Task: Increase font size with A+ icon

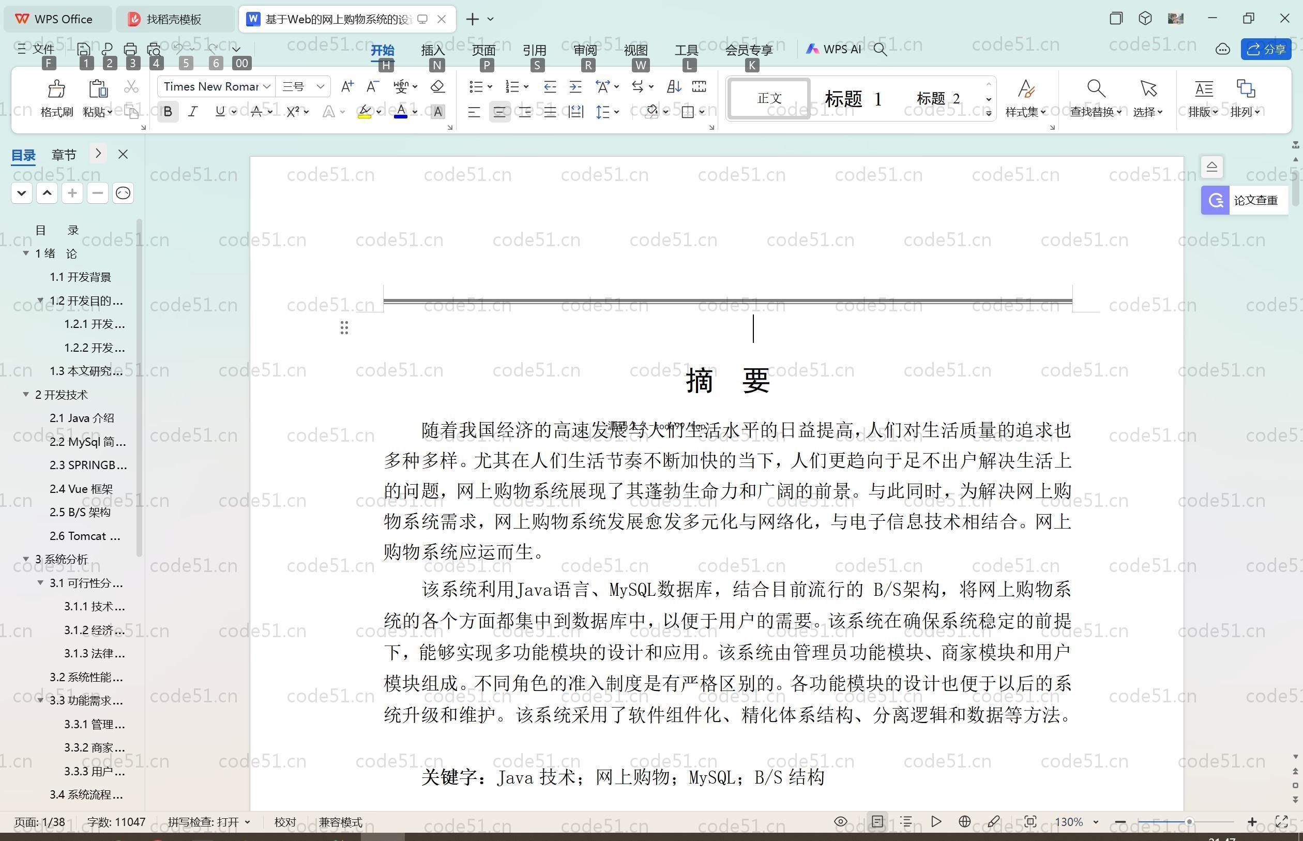Action: coord(347,86)
